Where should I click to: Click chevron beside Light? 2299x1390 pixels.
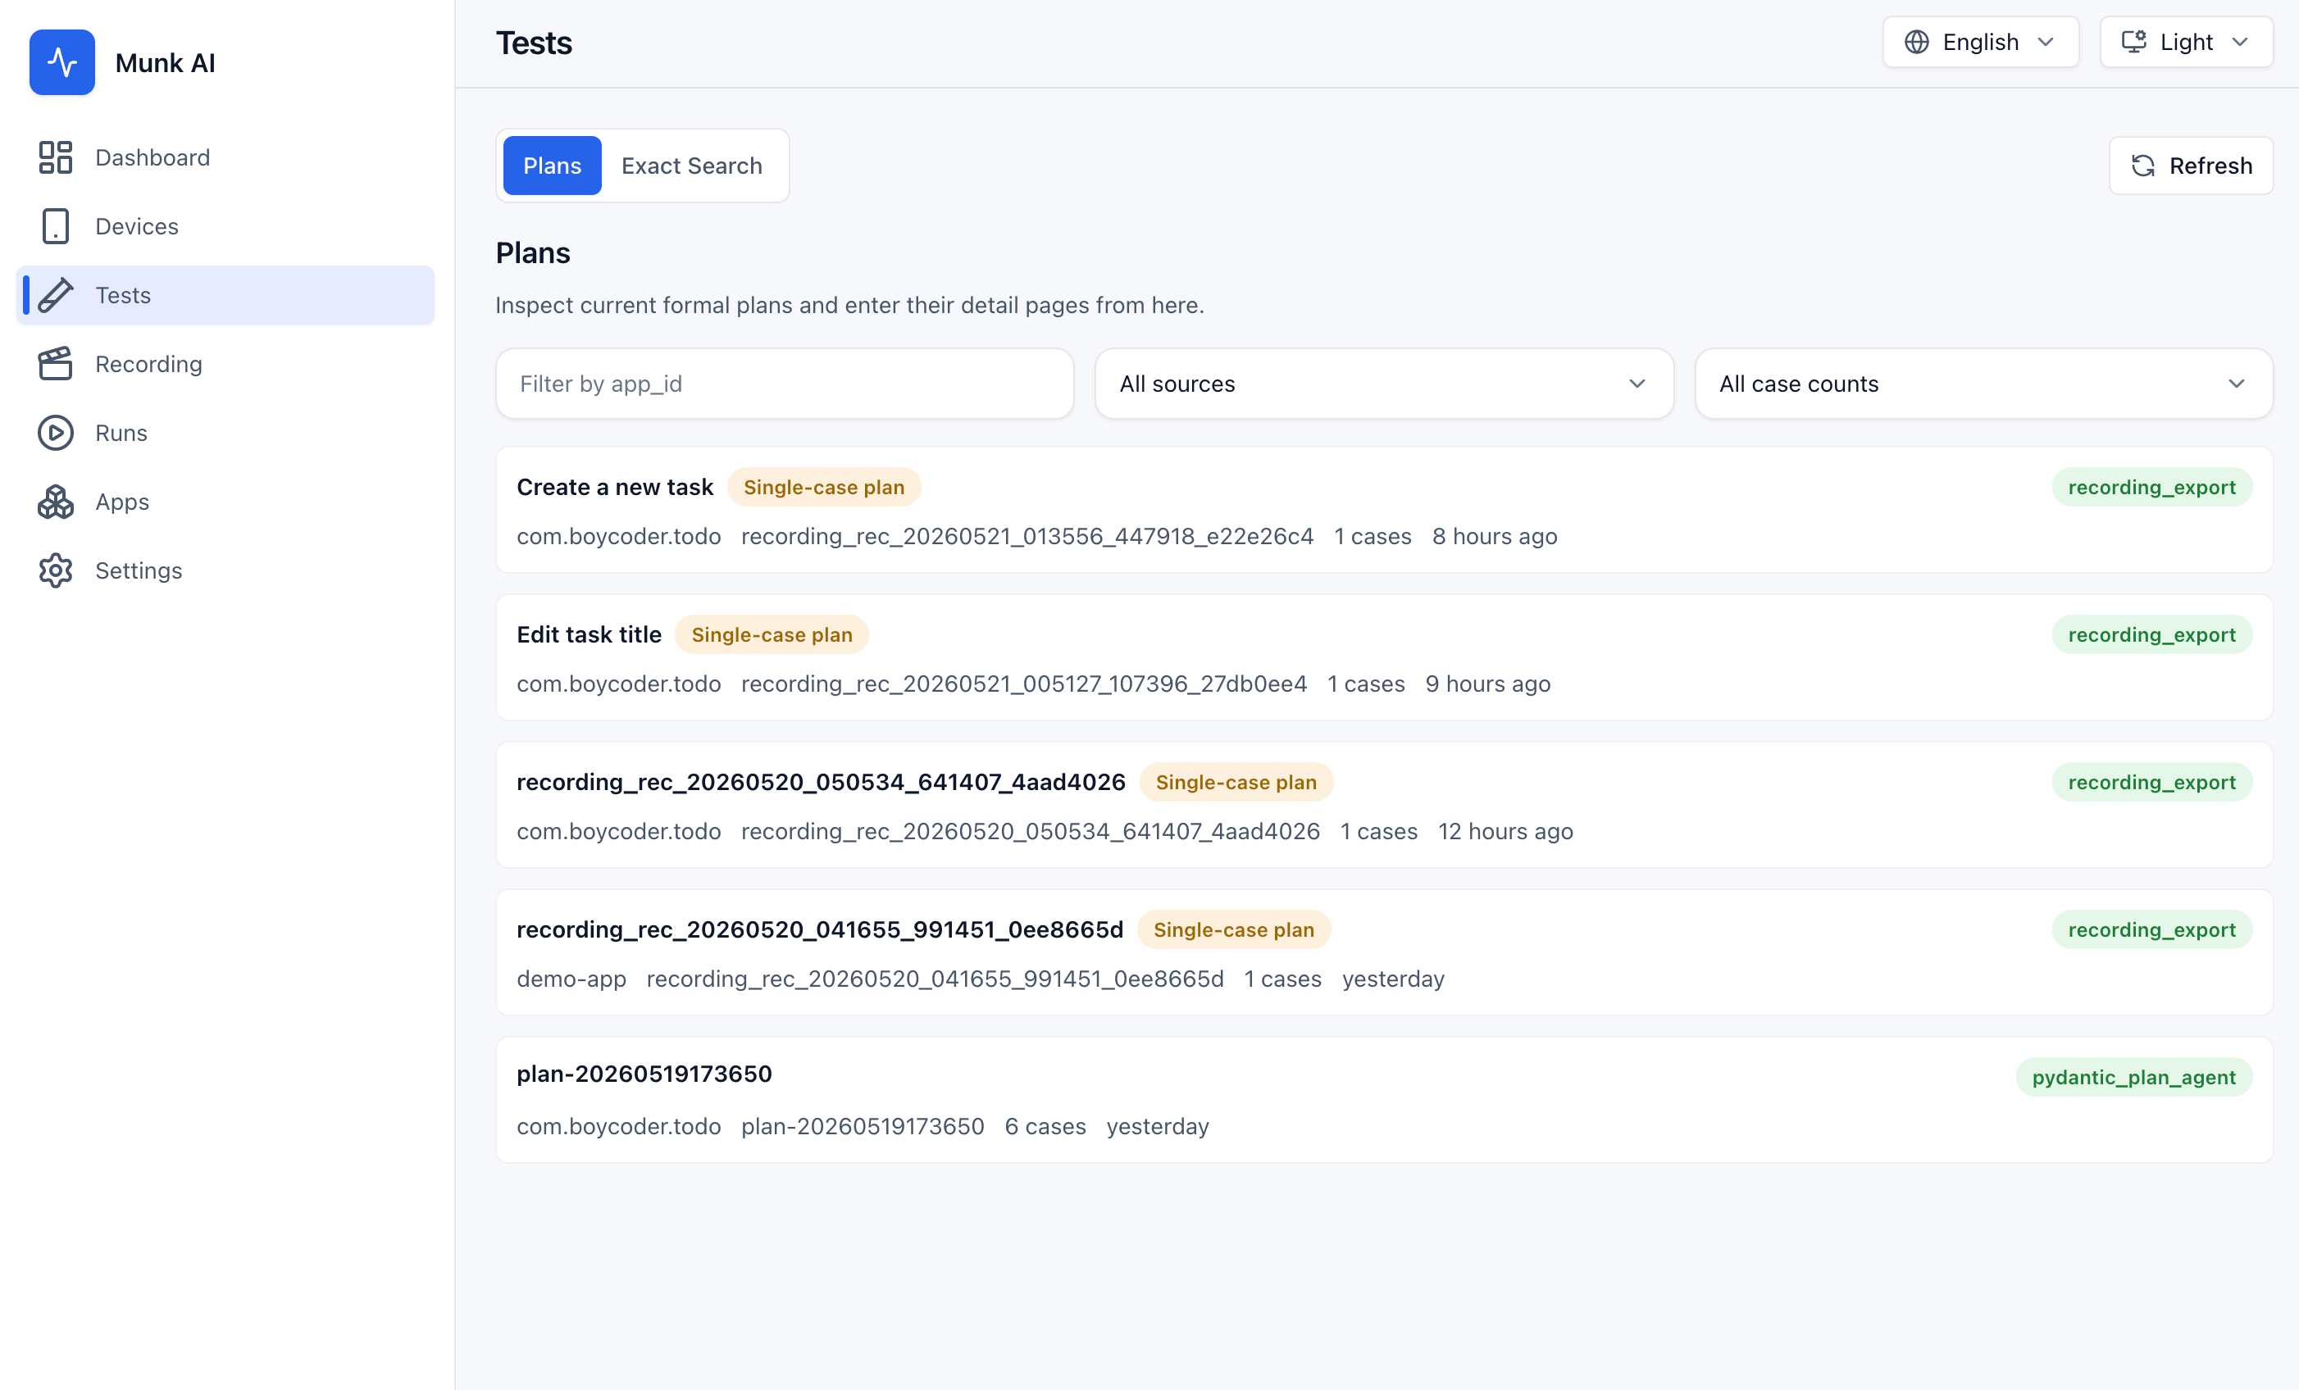(x=2240, y=42)
